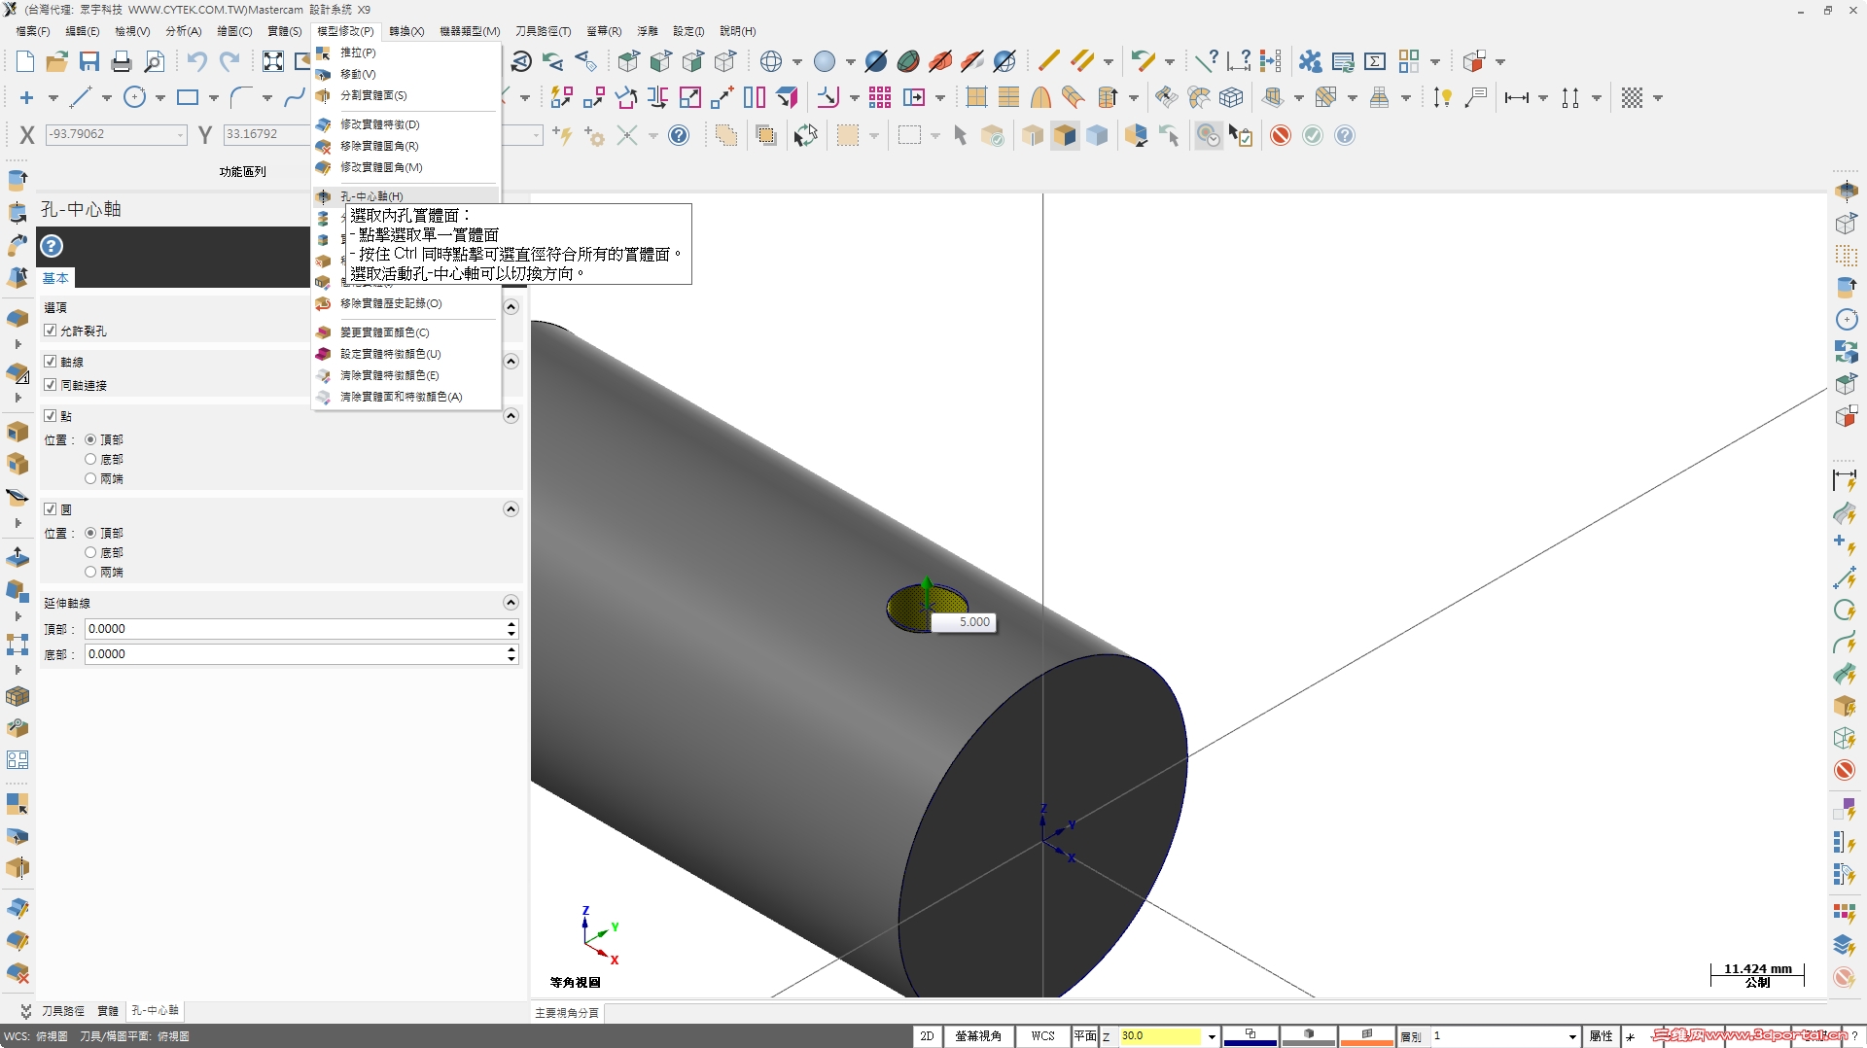Click the red cancel circle in toolbar

pyautogui.click(x=1281, y=136)
